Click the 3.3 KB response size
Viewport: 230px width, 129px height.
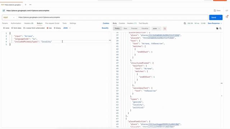(203, 23)
